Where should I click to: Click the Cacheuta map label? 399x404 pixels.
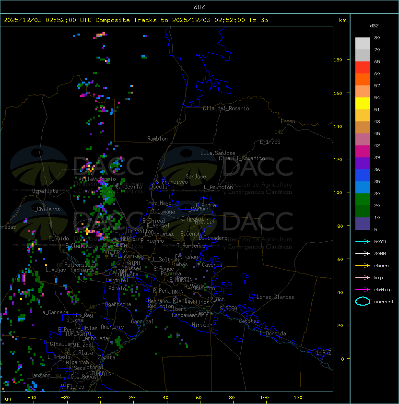(x=82, y=270)
